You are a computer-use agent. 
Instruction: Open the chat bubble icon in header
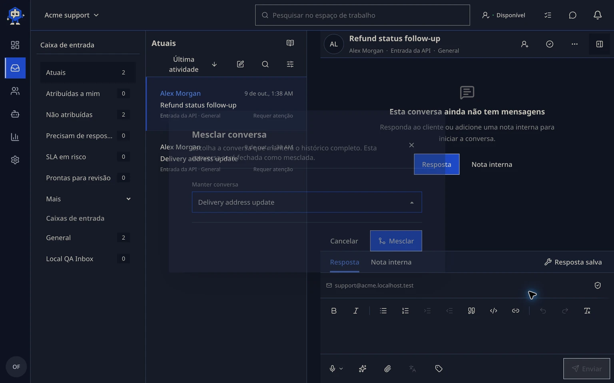[572, 15]
